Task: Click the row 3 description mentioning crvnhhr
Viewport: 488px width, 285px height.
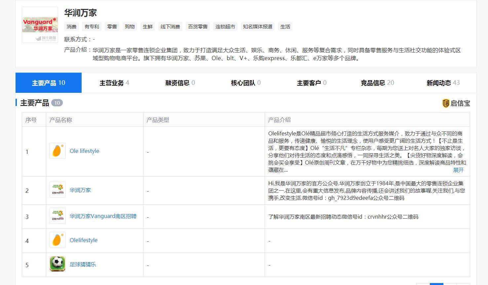Action: pyautogui.click(x=343, y=217)
